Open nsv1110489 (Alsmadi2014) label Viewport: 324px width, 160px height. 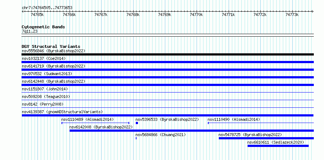pyautogui.click(x=88, y=119)
